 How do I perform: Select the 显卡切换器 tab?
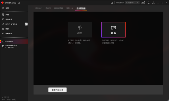(81, 8)
